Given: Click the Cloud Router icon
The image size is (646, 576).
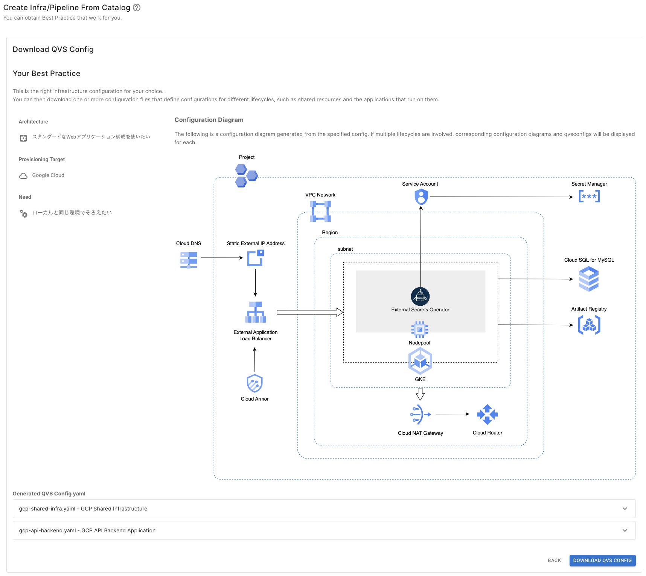Looking at the screenshot, I should pos(487,414).
